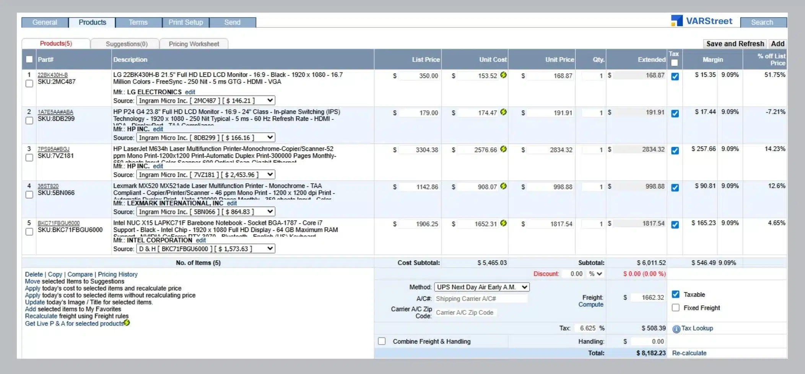Image resolution: width=805 pixels, height=374 pixels.
Task: Select row 3 checkbox for SKU:7VZ181
Action: pos(29,157)
